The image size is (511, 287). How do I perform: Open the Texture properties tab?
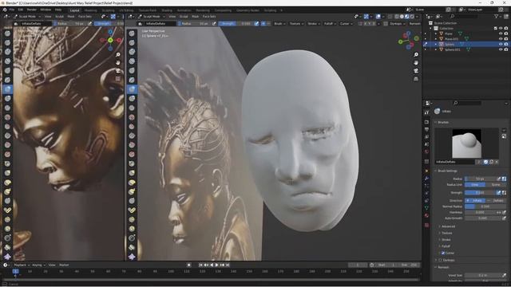426,225
